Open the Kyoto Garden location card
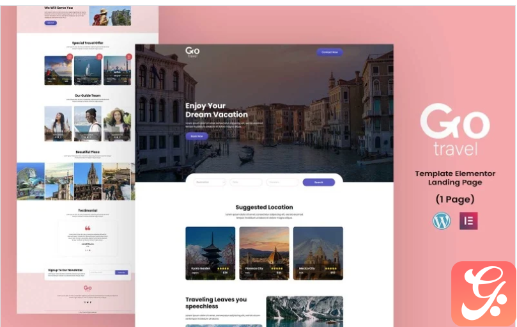The width and height of the screenshot is (517, 327). (210, 253)
